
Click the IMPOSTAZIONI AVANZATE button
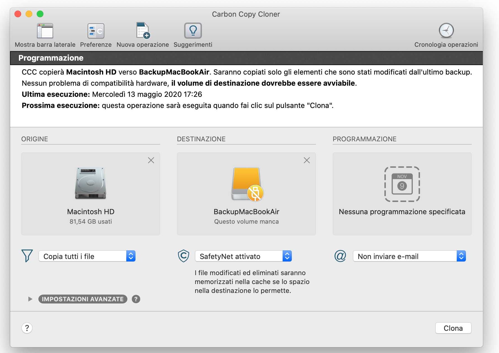tap(83, 299)
